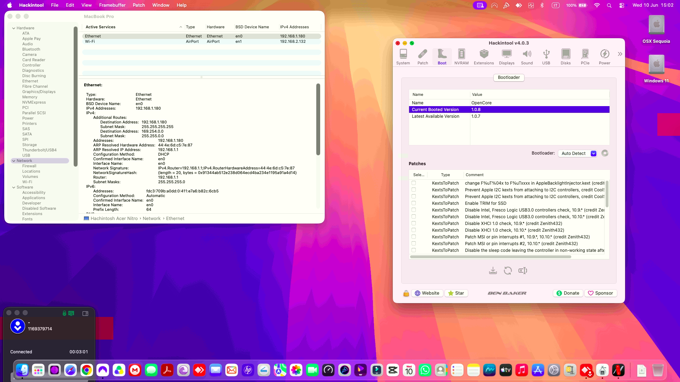
Task: Click the bootloader settings icon next to Auto Detect
Action: coord(605,153)
